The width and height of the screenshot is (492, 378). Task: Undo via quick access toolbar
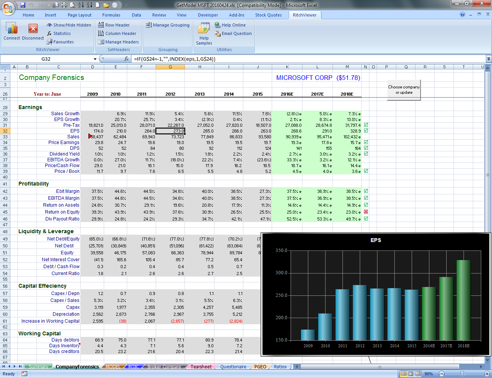click(x=31, y=5)
